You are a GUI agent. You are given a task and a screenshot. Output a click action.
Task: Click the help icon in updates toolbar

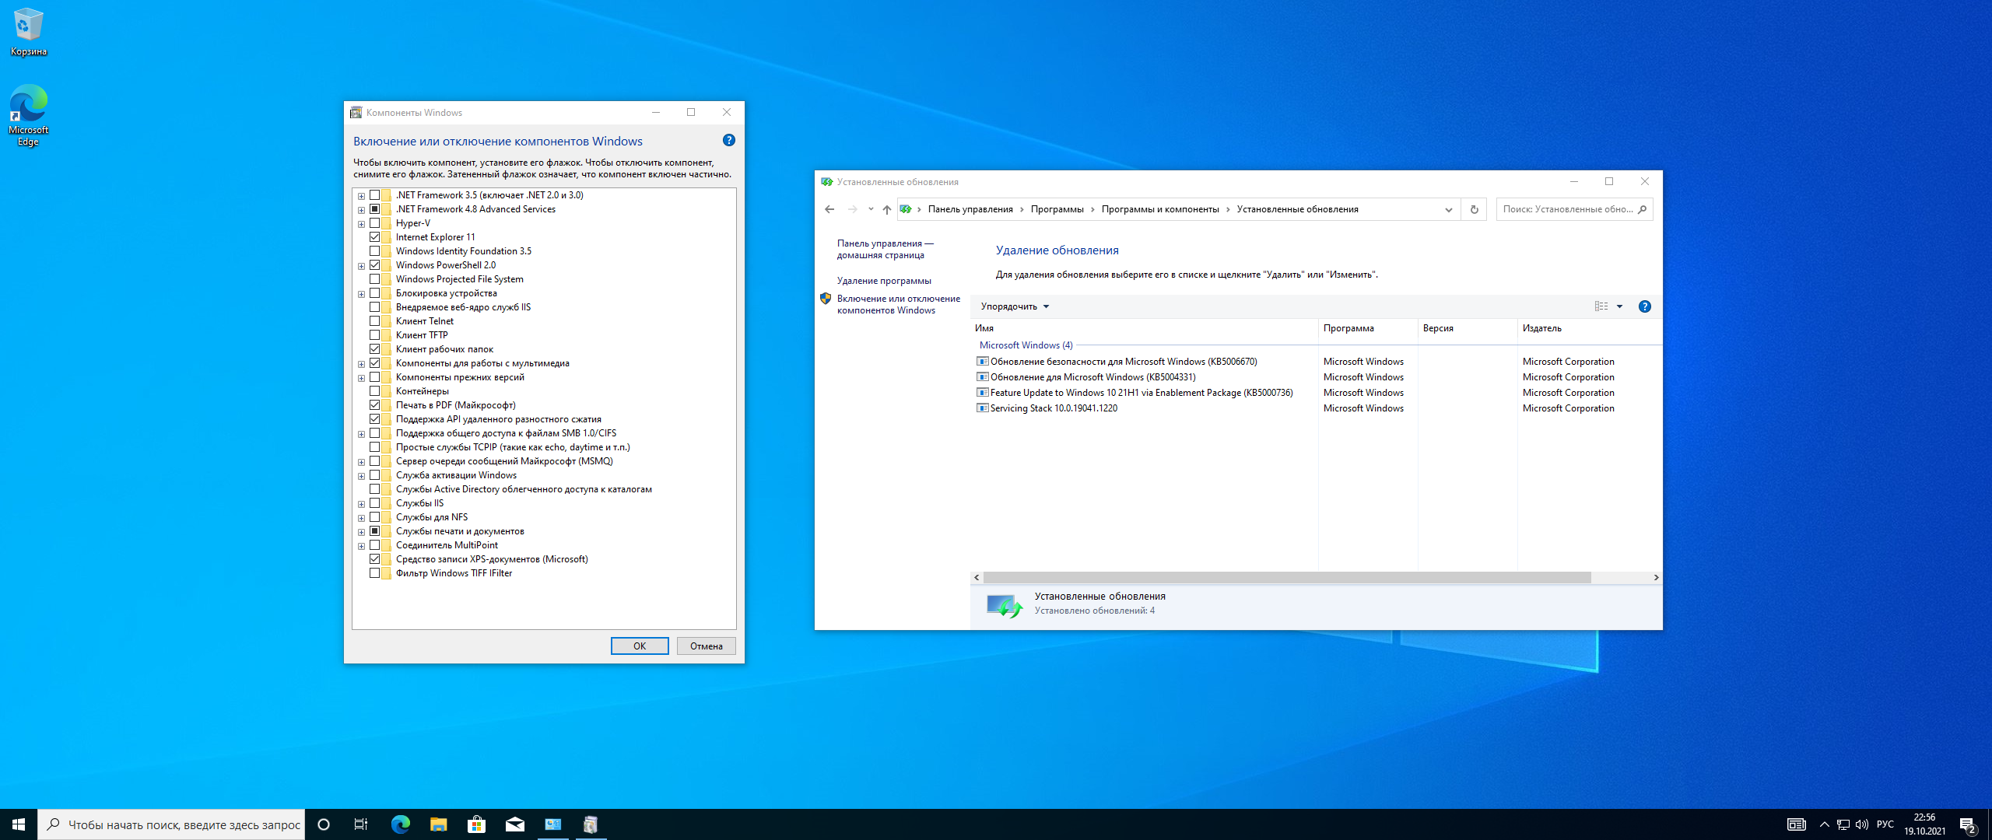click(1644, 306)
